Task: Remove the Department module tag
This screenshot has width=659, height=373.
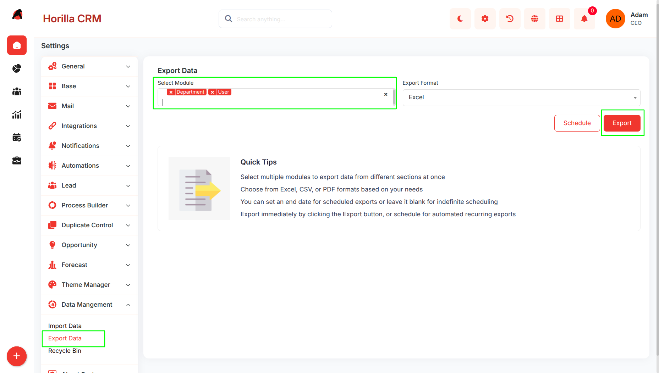Action: point(171,92)
